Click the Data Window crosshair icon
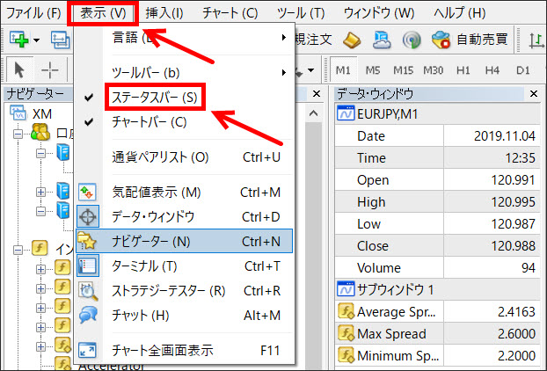The image size is (547, 371). tap(88, 216)
